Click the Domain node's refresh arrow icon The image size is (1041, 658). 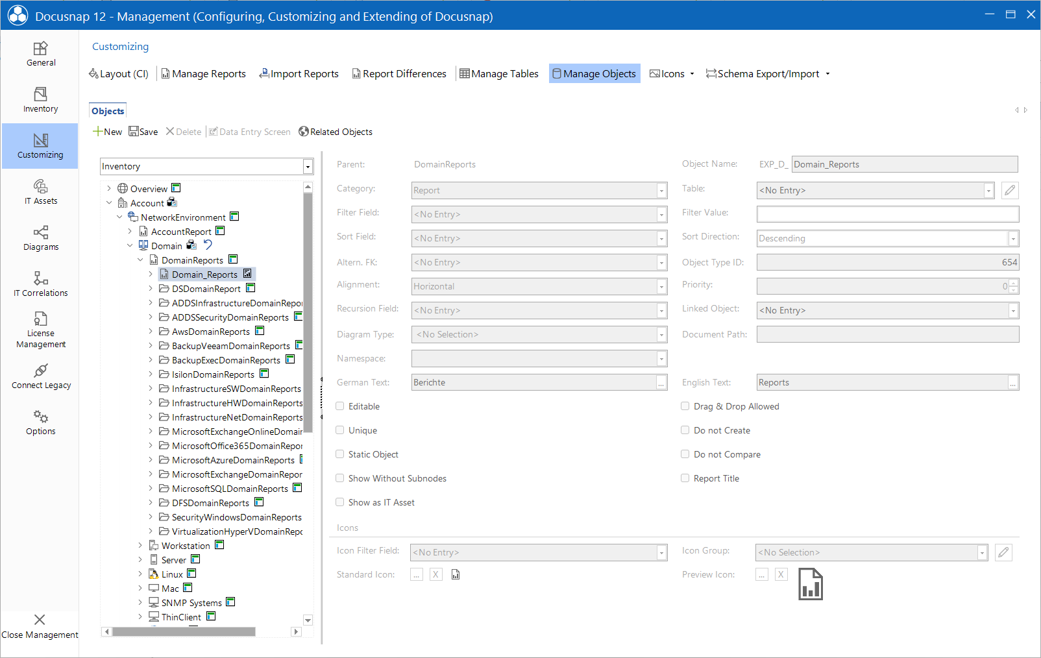(x=208, y=245)
